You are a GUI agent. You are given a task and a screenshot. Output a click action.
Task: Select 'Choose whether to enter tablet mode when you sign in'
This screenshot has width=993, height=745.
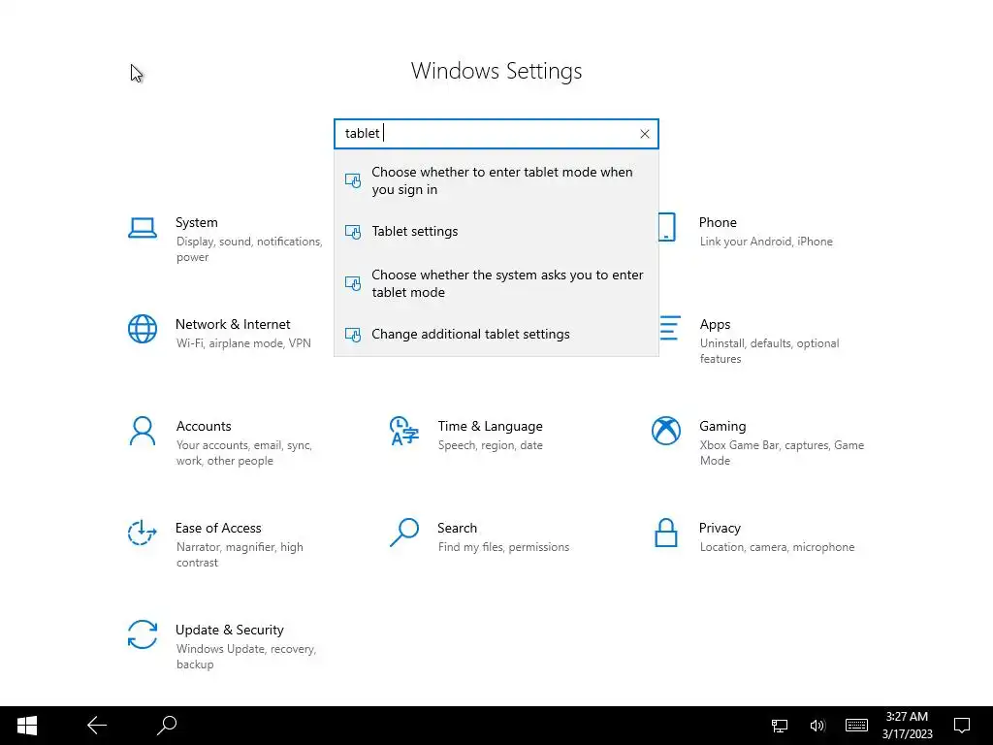[496, 180]
